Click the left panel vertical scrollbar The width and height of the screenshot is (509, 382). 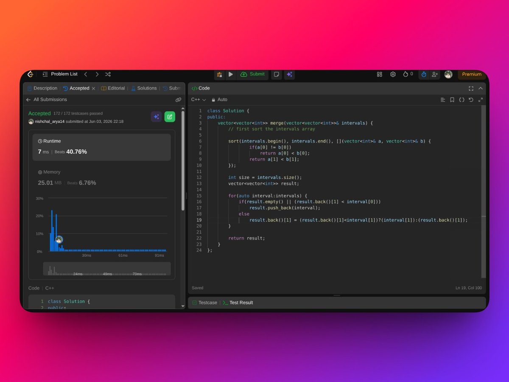tap(183, 160)
